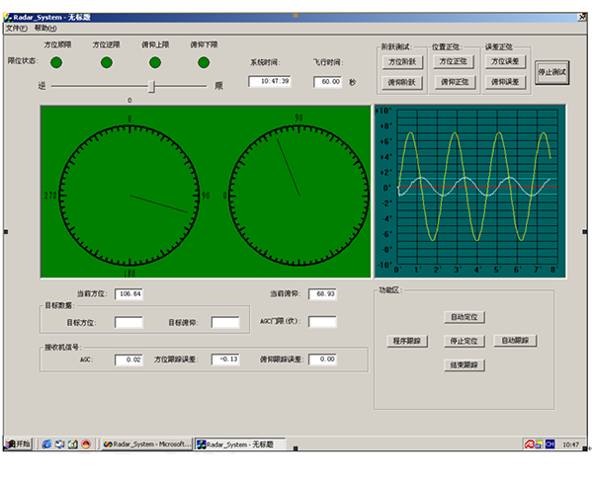
Task: Click the red tray icon
Action: click(x=529, y=444)
